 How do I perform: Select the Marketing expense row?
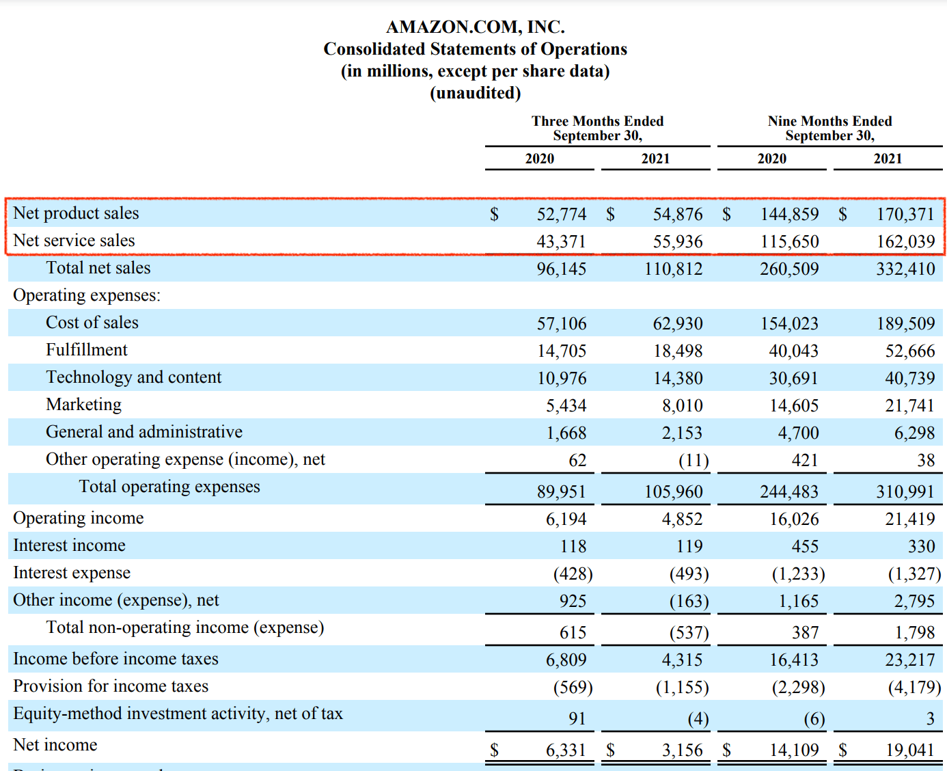(x=83, y=404)
